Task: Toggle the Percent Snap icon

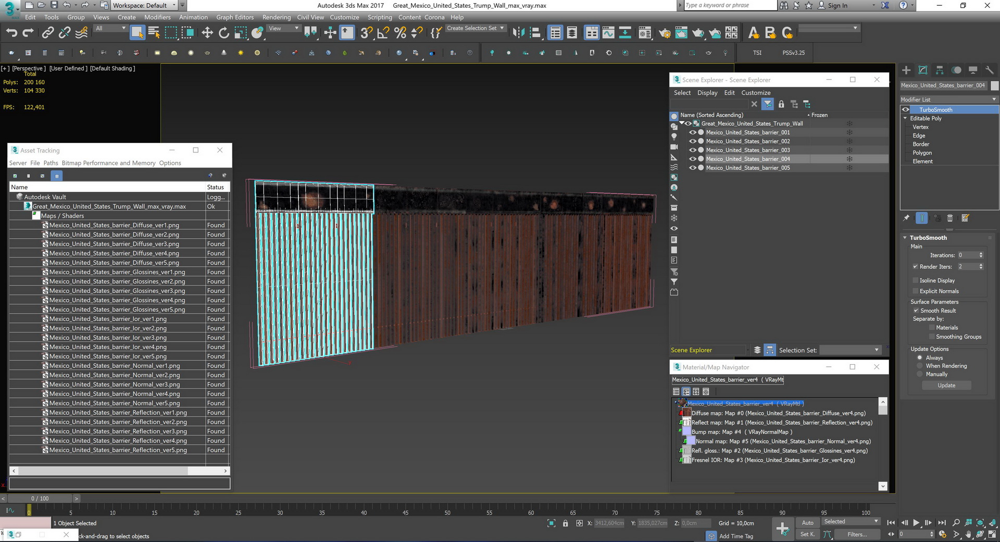Action: coord(400,33)
